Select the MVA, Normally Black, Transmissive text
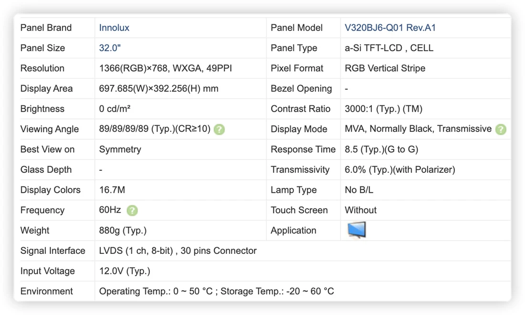The image size is (525, 315). [x=418, y=129]
